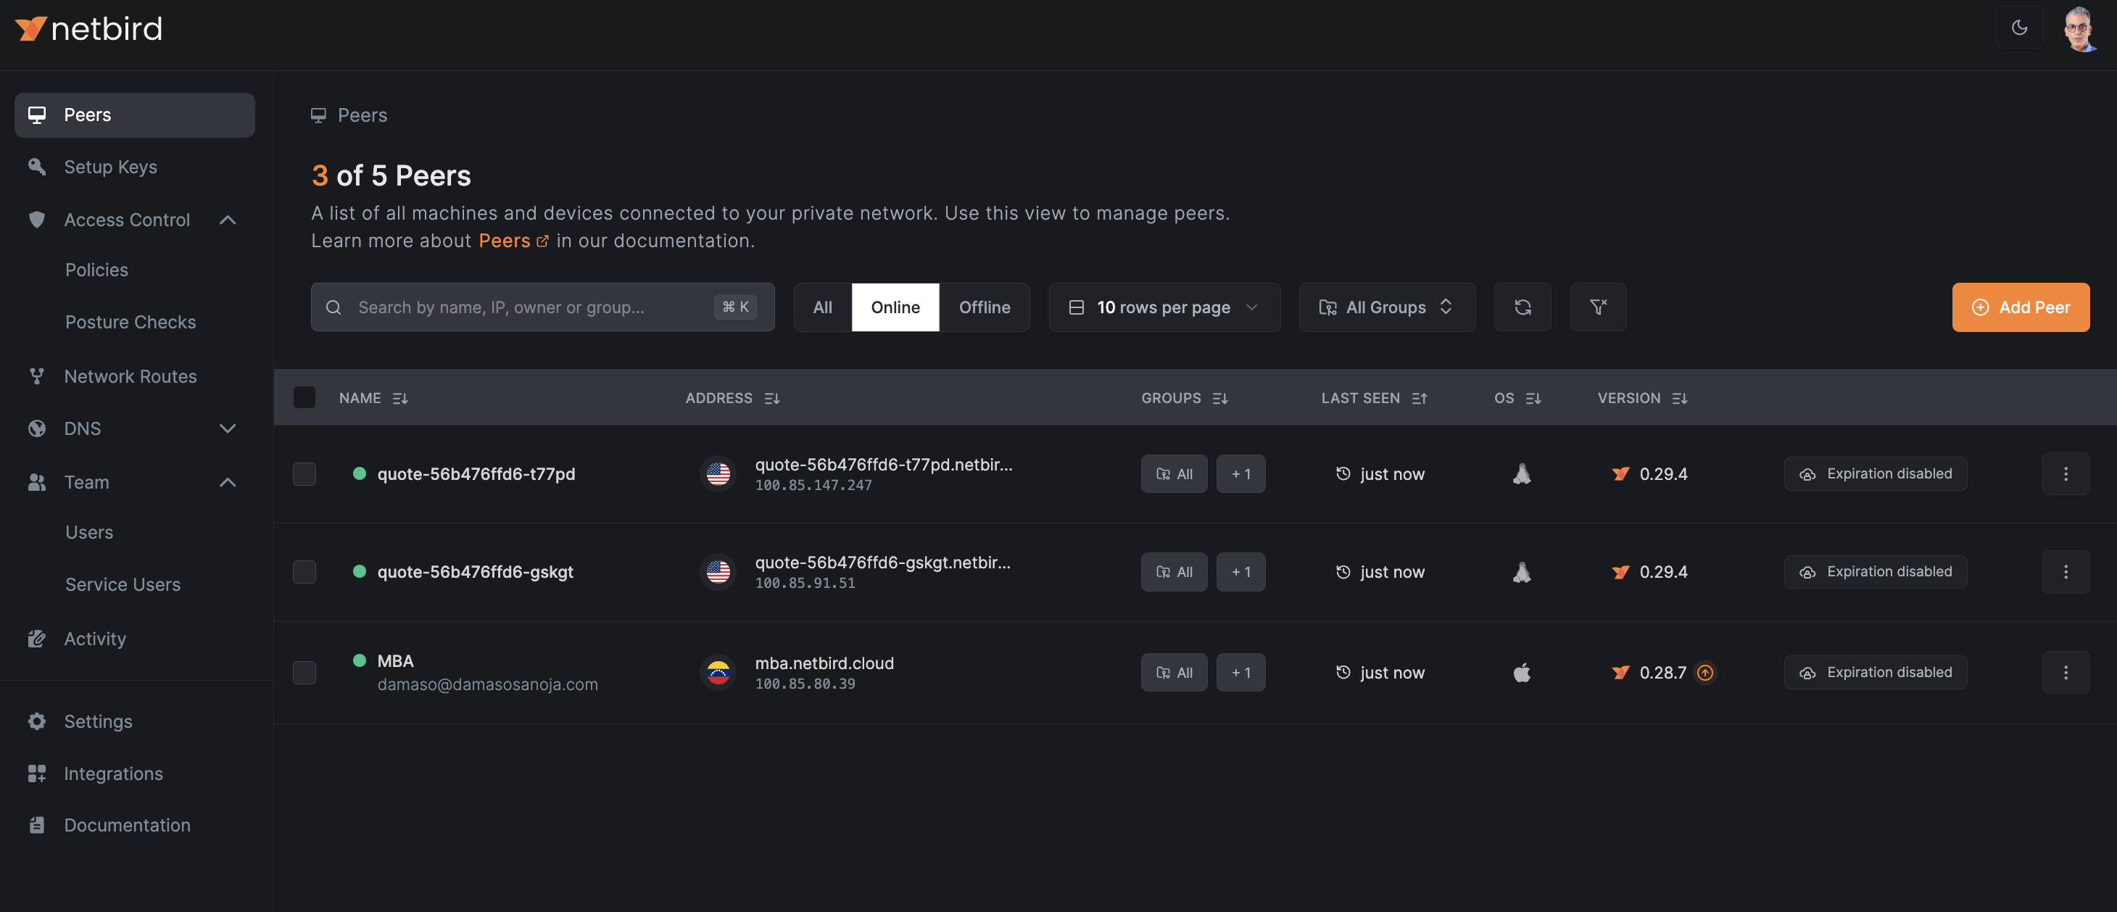Screen dimensions: 2117x912
Task: Sort by the Last Seen column icon
Action: [x=1420, y=399]
